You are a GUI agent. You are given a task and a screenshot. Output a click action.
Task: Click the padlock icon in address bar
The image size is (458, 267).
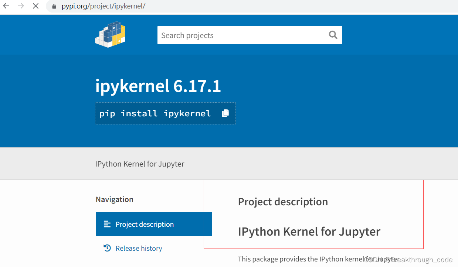click(x=54, y=6)
